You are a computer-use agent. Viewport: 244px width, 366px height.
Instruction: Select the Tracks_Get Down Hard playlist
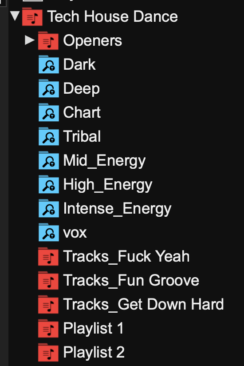(x=143, y=304)
